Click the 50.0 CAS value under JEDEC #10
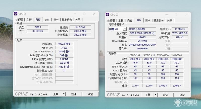The width and height of the screenshot is (201, 109). 149,63
